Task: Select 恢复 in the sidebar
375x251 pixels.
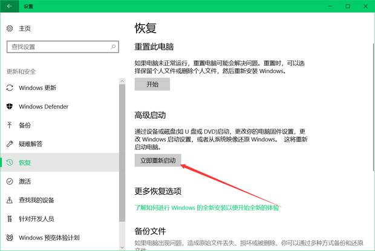Action: click(x=60, y=163)
